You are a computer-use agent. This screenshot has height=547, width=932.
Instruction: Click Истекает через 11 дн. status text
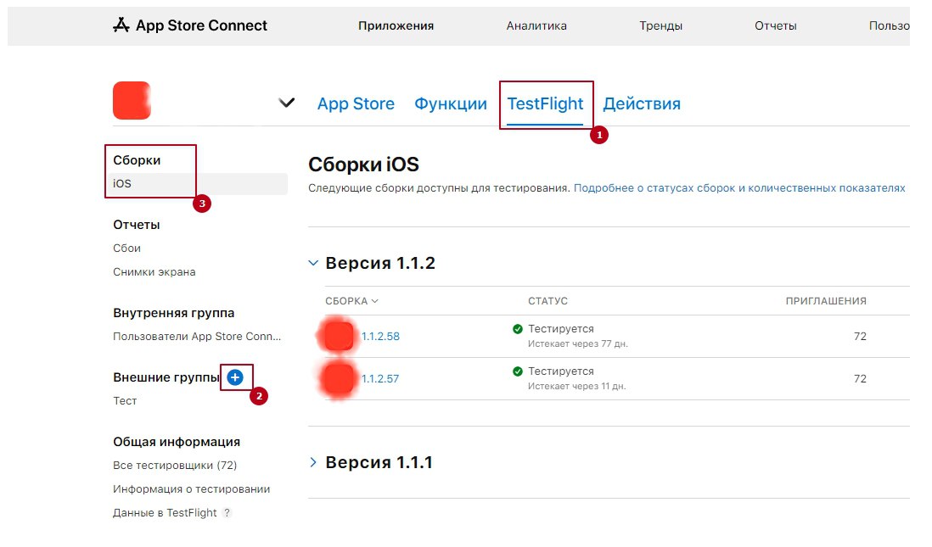pyautogui.click(x=576, y=386)
